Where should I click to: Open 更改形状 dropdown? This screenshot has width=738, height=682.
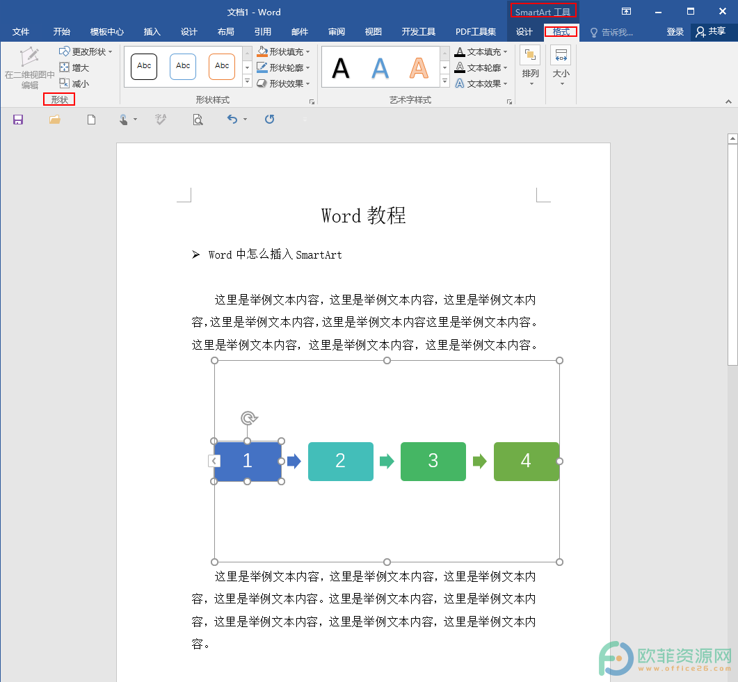click(86, 51)
